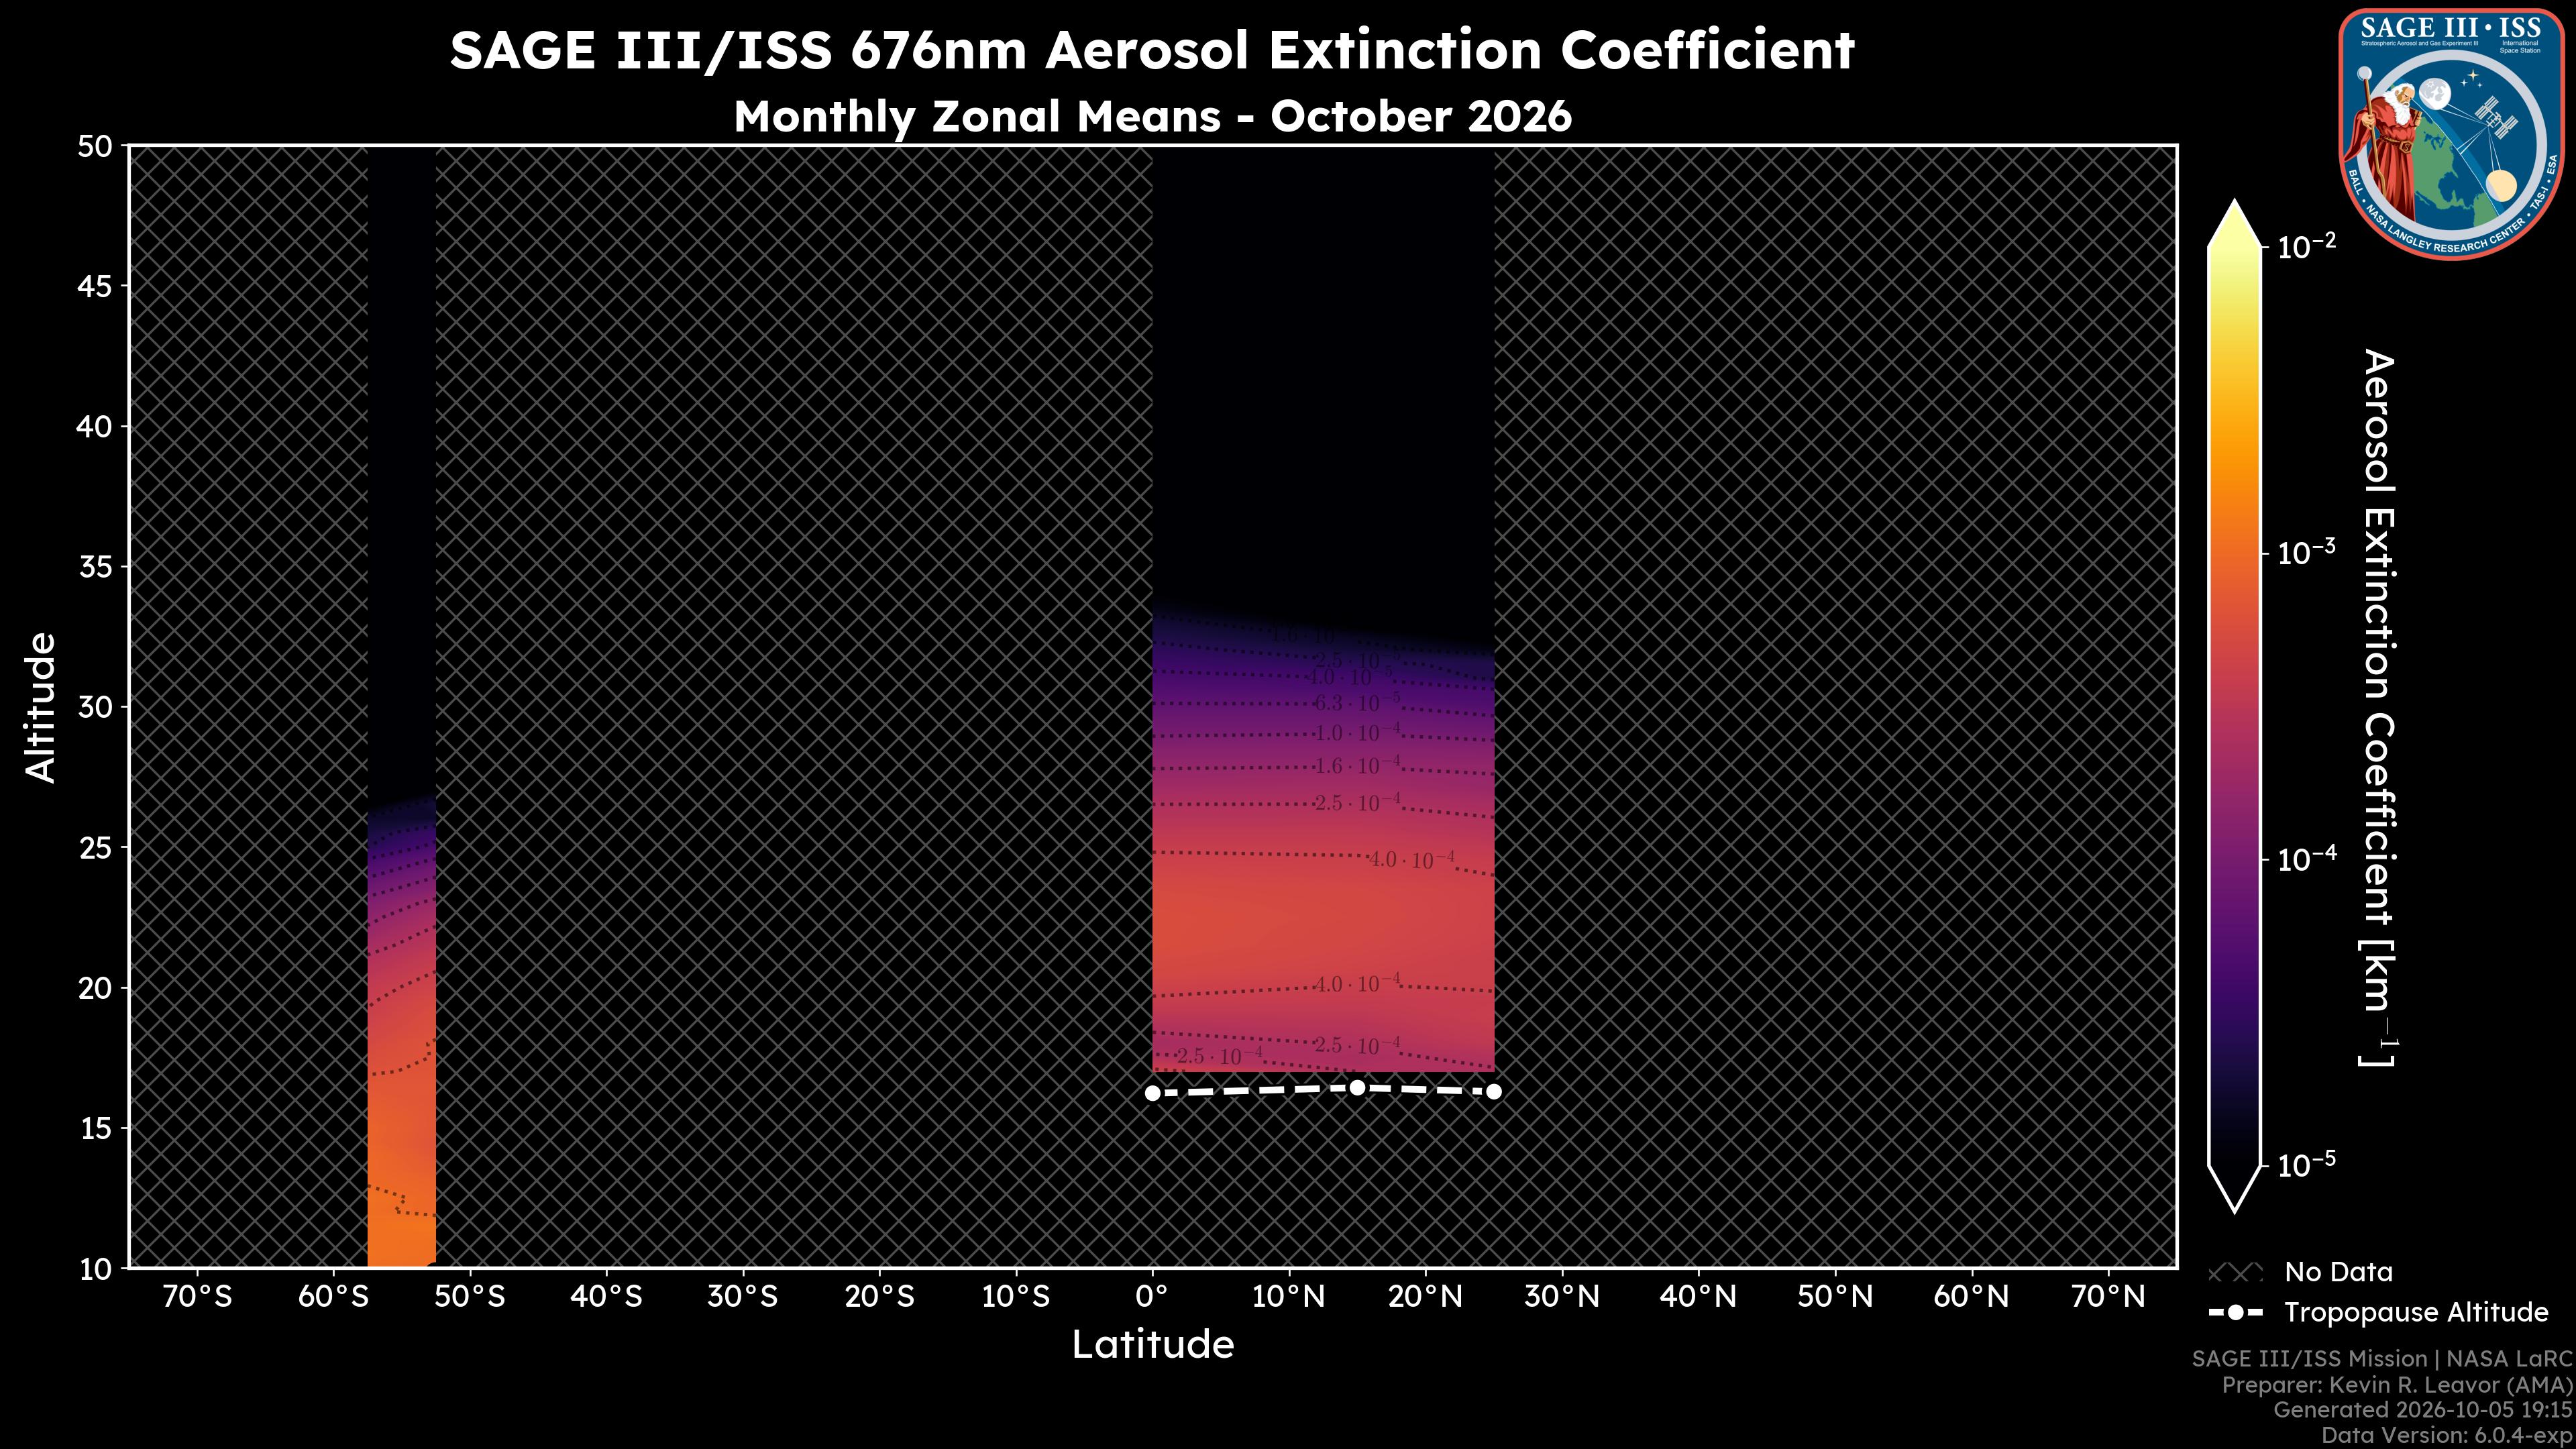
Task: Click the altitude tick label '20'
Action: (x=95, y=988)
